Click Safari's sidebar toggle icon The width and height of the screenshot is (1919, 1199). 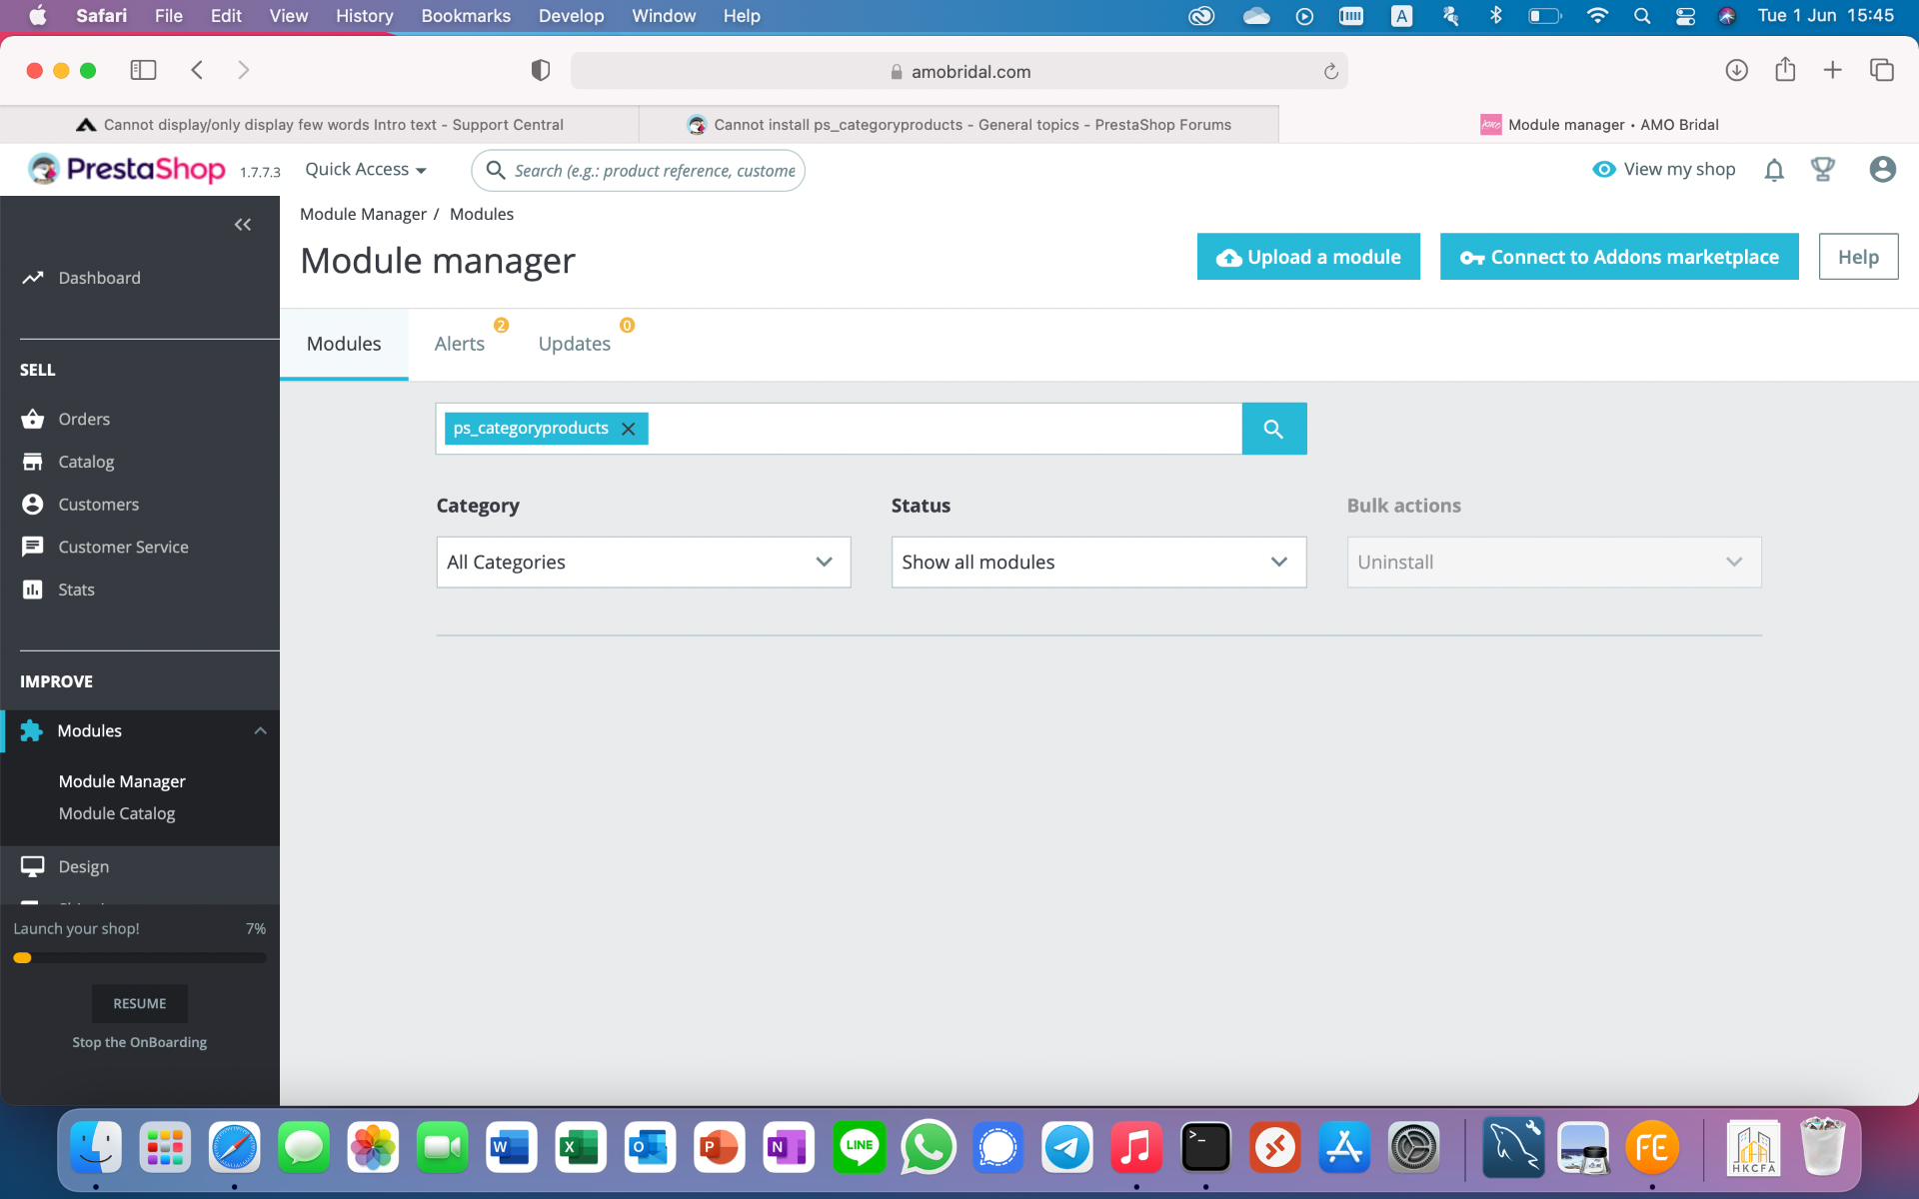(143, 70)
